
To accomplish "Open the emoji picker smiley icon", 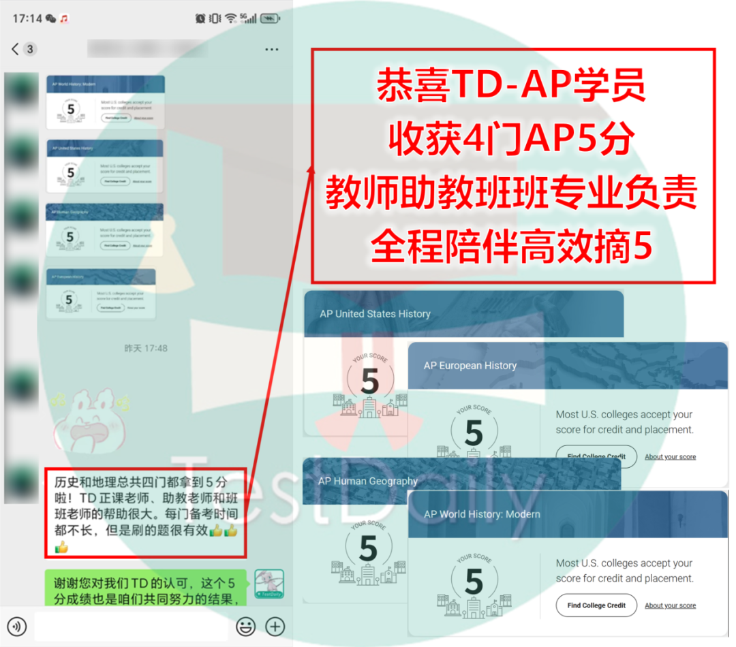I will click(245, 627).
